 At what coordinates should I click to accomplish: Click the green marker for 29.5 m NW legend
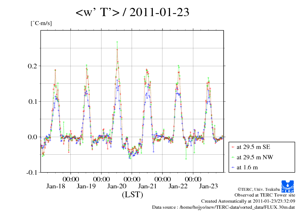(233, 158)
